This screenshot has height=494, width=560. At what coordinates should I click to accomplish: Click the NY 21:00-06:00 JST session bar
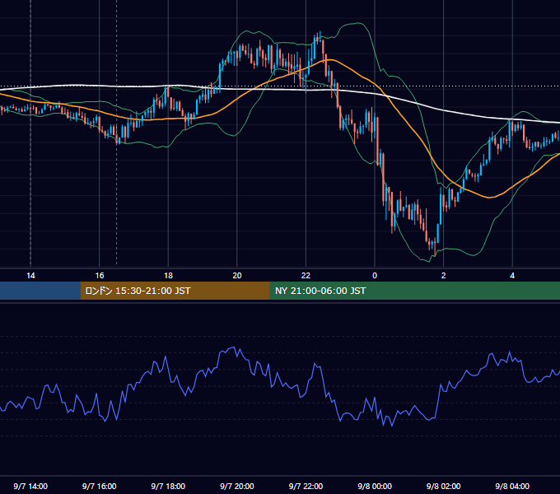(x=414, y=291)
